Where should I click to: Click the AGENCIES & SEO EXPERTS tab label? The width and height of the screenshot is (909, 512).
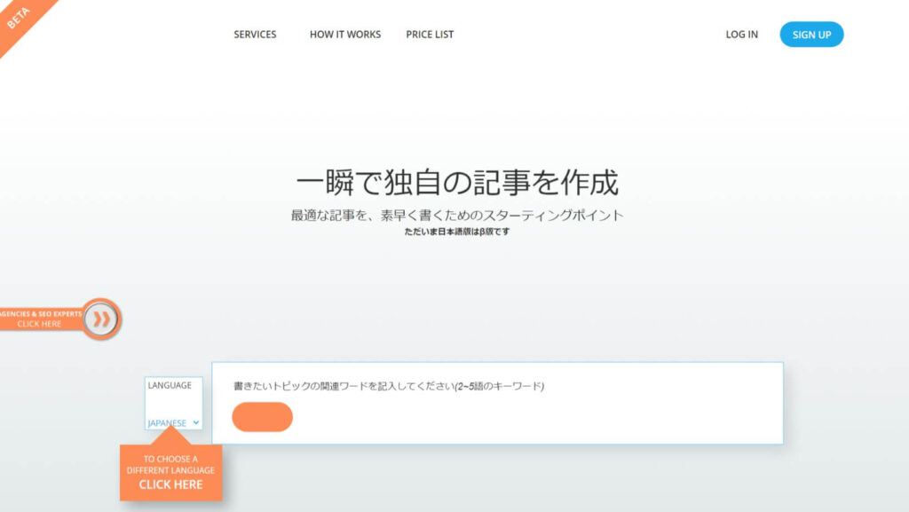point(41,312)
